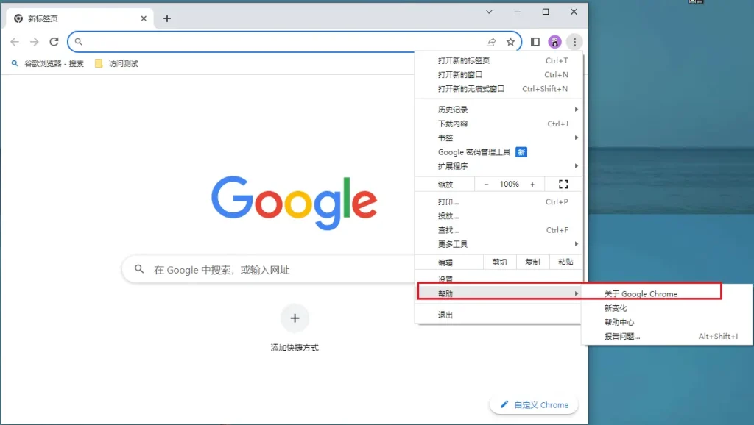
Task: Click the 自定义 Chrome button
Action: (535, 405)
